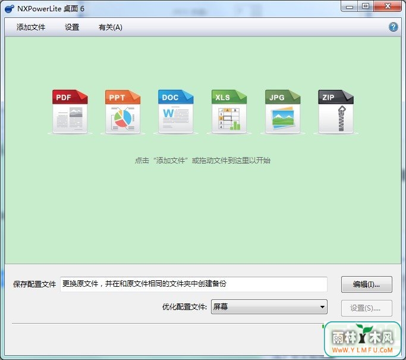The height and width of the screenshot is (360, 406).
Task: Click the hint text 点击“添加文件”或拖动文件到这里以开始
Action: (203, 161)
